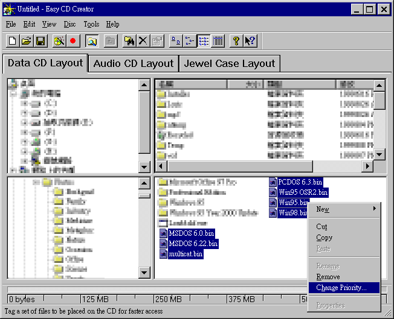The image size is (394, 319).
Task: Click the disabled Rename context menu entry
Action: point(344,266)
